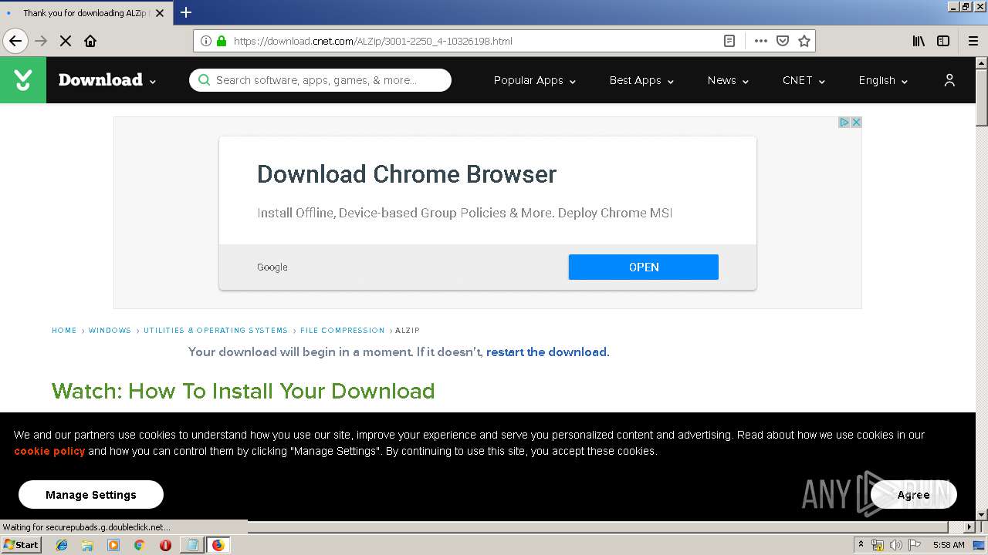Viewport: 988px width, 555px height.
Task: Expand the Download dropdown menu
Action: 107,80
